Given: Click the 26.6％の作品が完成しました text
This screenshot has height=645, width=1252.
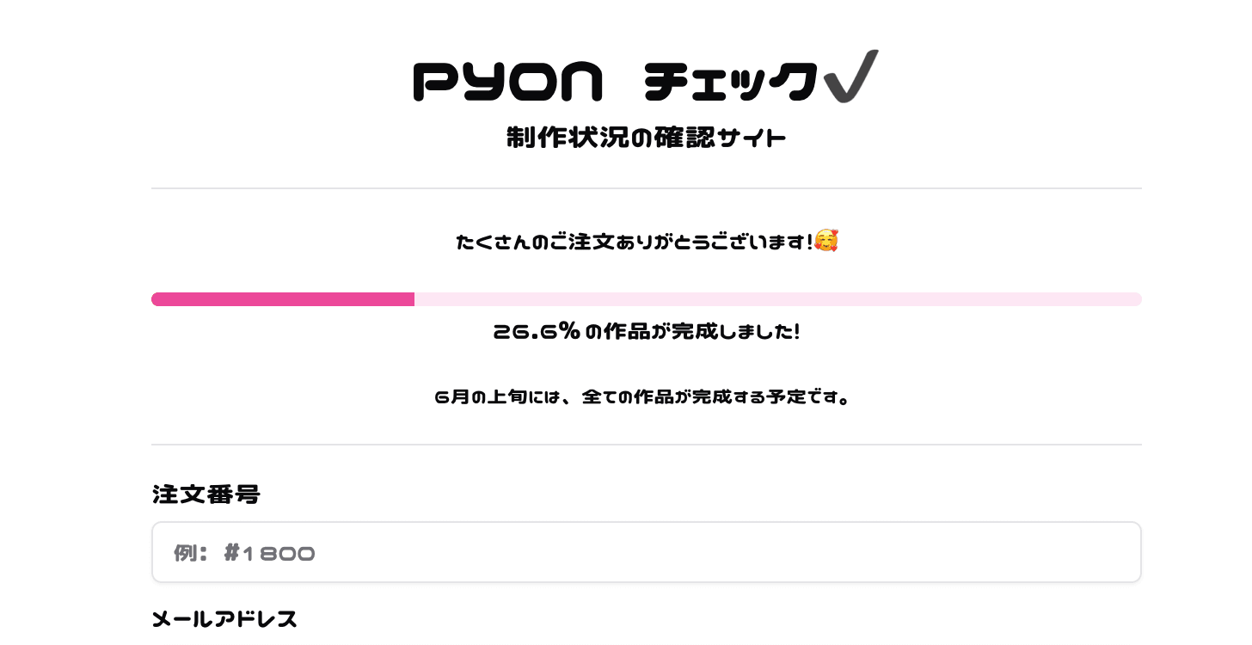Looking at the screenshot, I should point(647,332).
